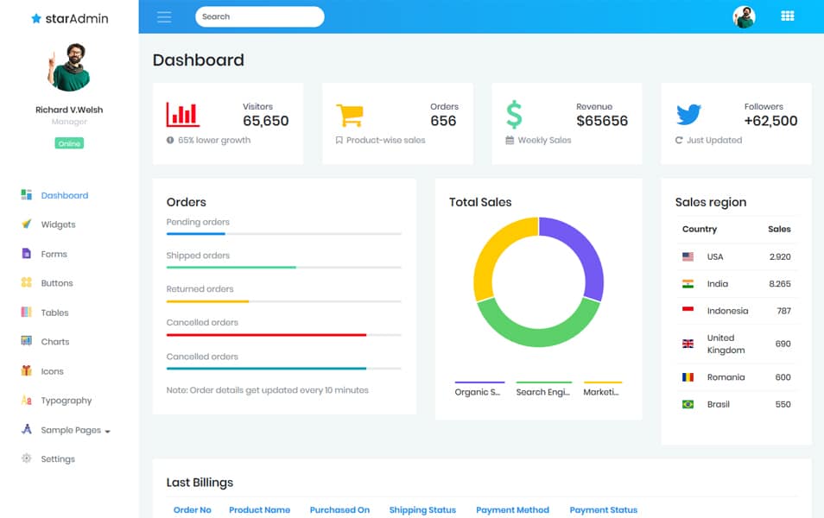The height and width of the screenshot is (518, 824).
Task: Click the Settings gear icon in sidebar
Action: [26, 458]
